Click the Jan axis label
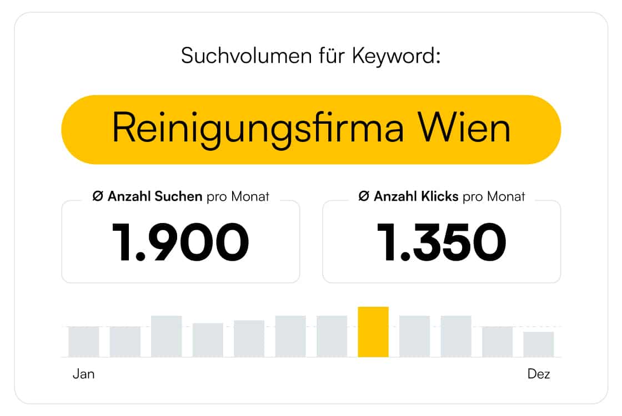Viewport: 622px width, 416px height. click(84, 374)
